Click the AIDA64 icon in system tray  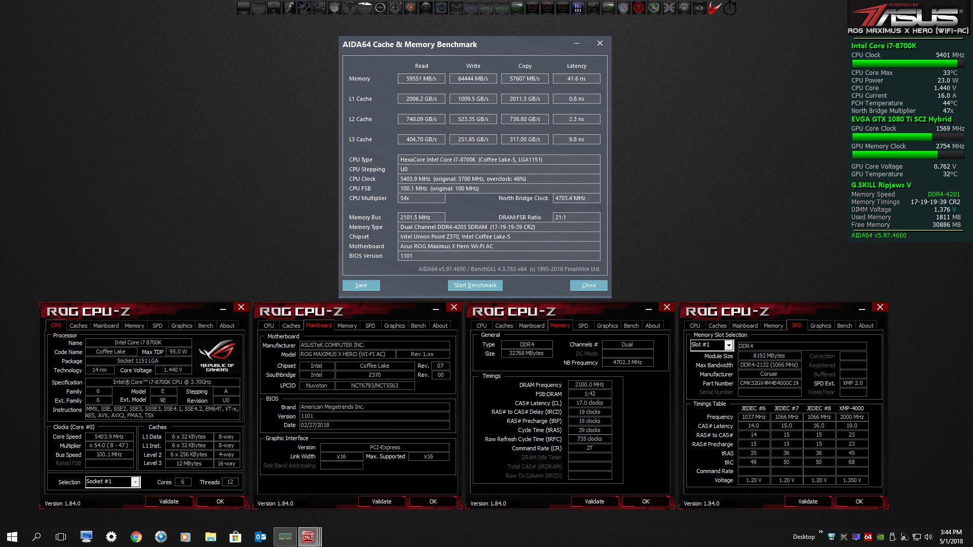click(868, 537)
